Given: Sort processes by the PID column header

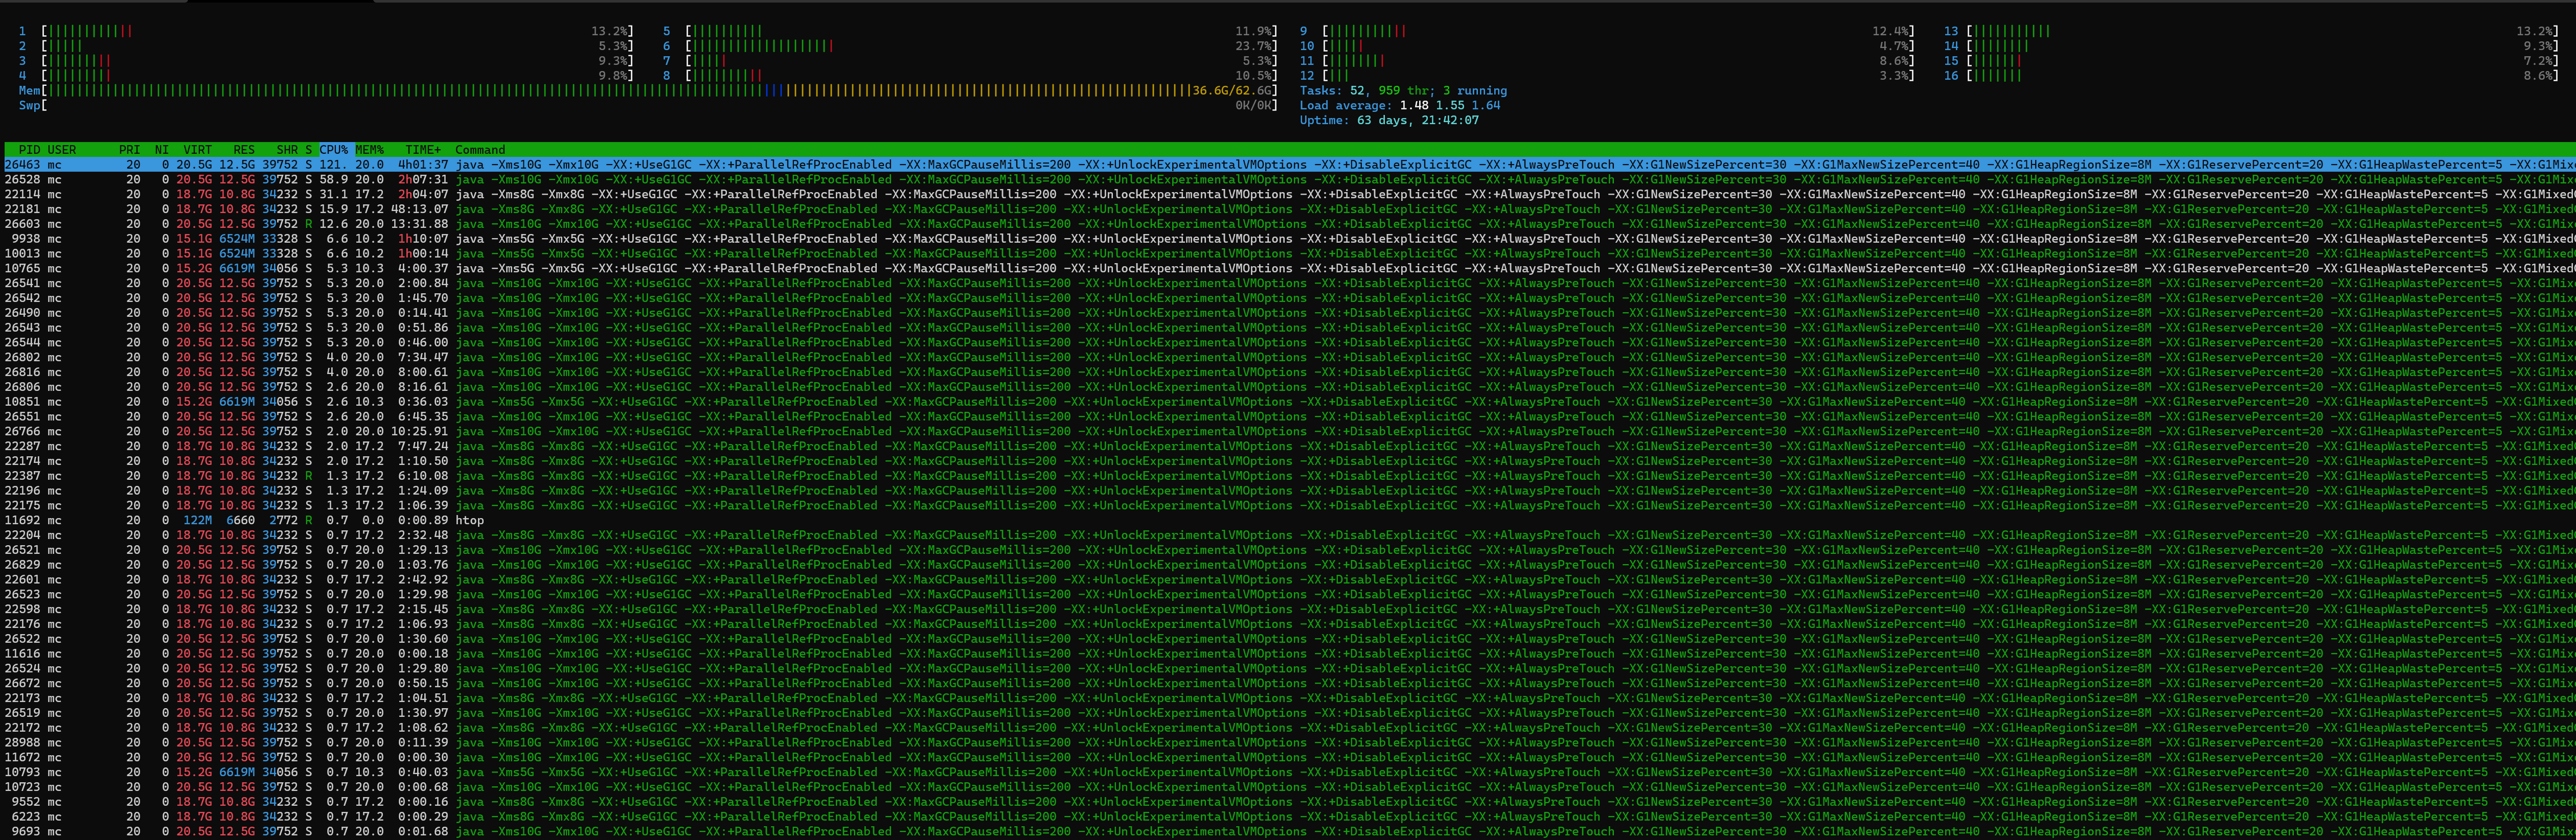Looking at the screenshot, I should coord(29,150).
